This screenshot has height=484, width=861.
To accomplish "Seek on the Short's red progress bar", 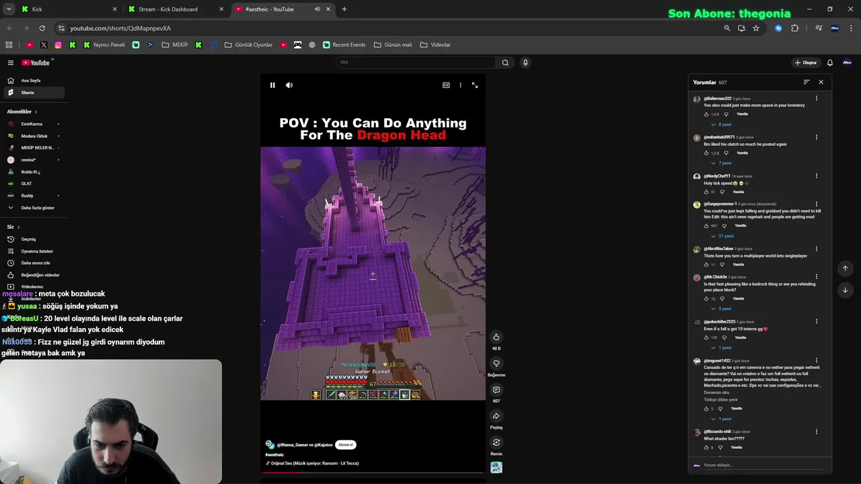I will [x=373, y=472].
